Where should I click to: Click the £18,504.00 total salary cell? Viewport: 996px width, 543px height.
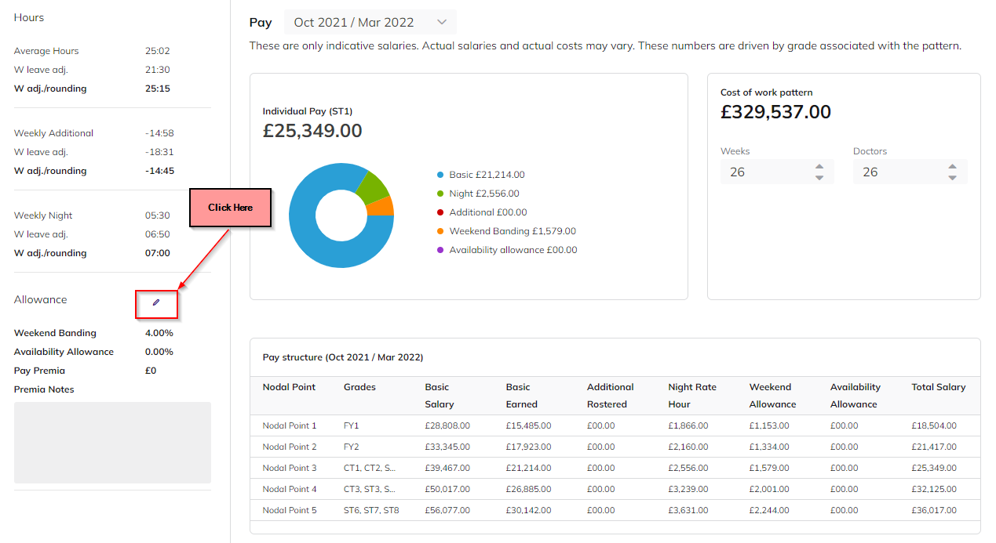click(934, 425)
